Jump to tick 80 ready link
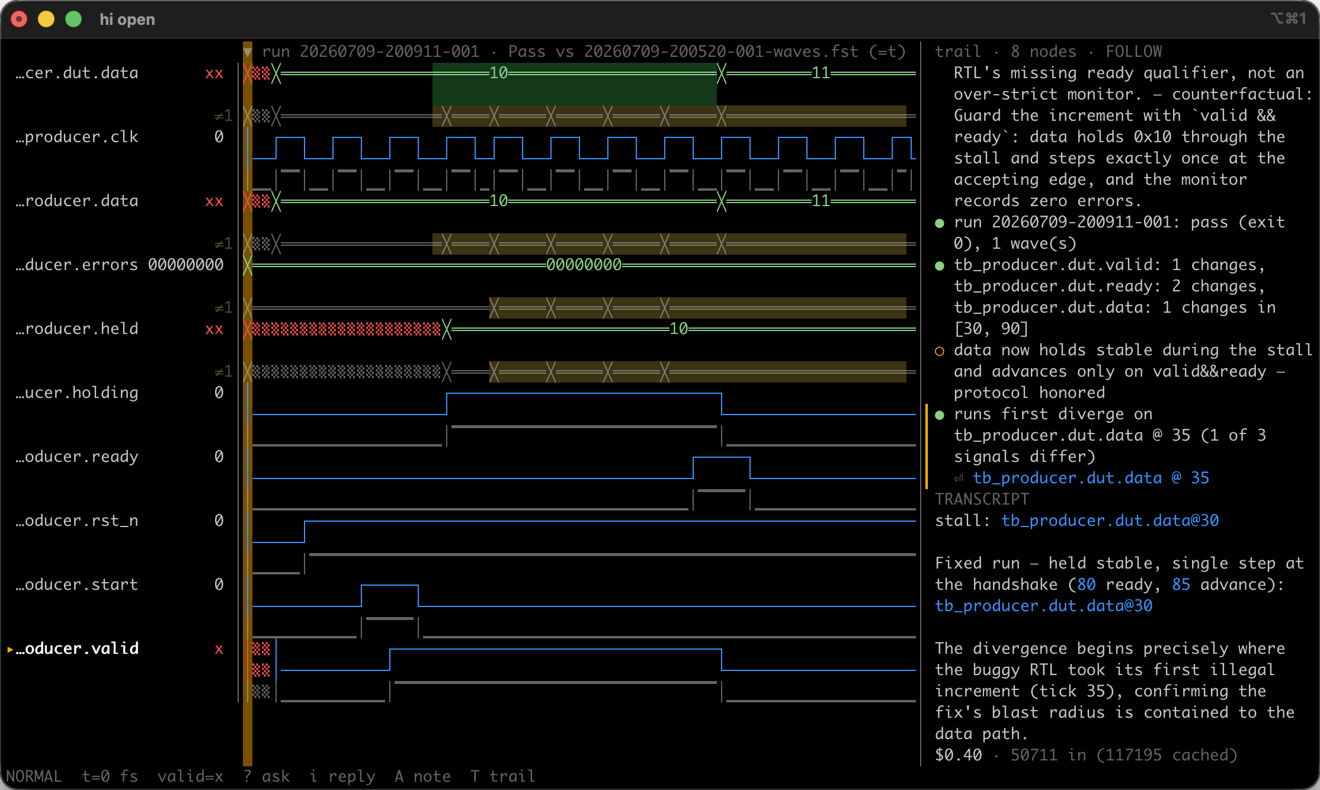 coord(1086,585)
